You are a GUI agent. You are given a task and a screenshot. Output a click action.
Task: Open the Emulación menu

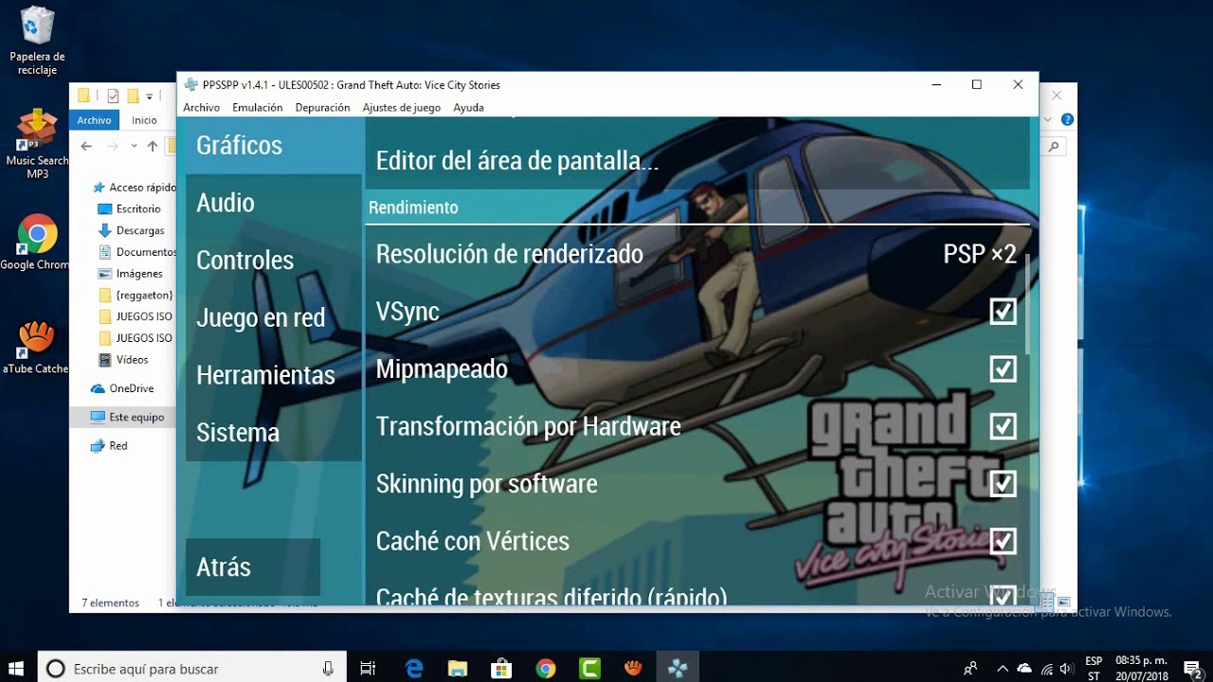click(x=258, y=108)
